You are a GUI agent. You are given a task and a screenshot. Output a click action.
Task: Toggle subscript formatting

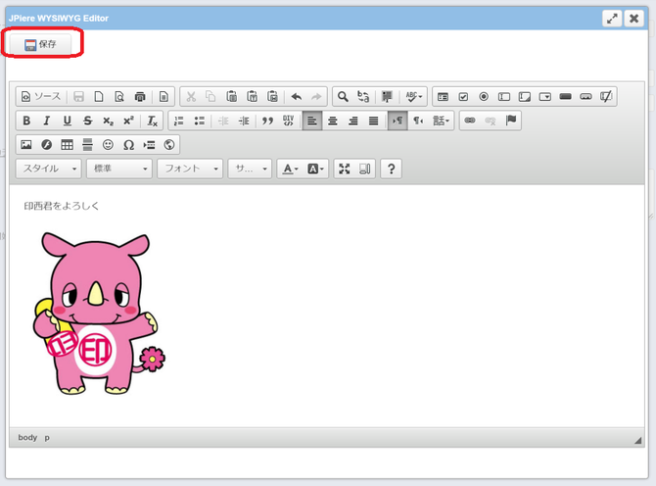(108, 121)
